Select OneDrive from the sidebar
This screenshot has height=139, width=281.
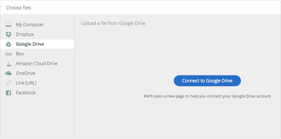pyautogui.click(x=26, y=73)
